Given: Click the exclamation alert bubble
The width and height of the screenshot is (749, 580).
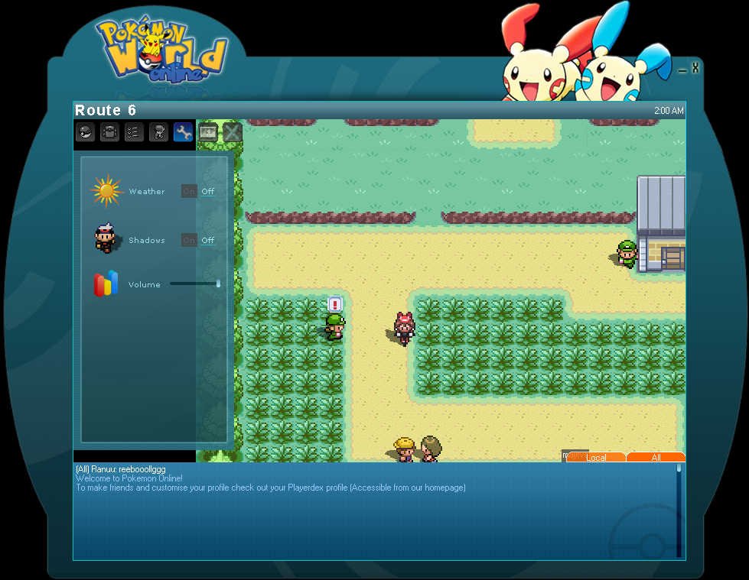Looking at the screenshot, I should 335,304.
